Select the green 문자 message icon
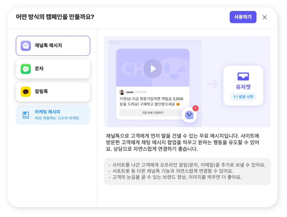The height and width of the screenshot is (217, 287). point(25,68)
